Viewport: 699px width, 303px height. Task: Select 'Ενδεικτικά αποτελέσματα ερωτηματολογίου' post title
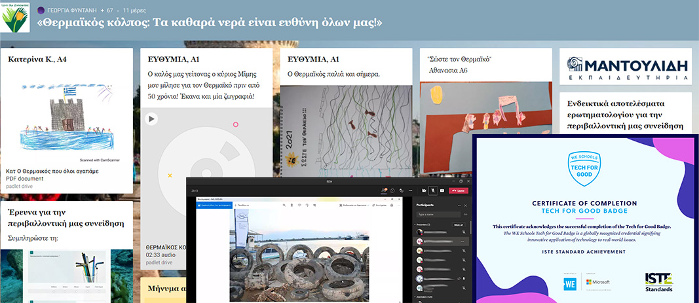626,115
